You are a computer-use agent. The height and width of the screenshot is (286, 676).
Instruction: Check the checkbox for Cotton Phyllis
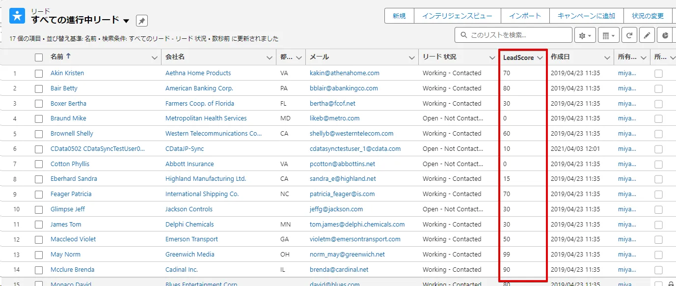[39, 164]
